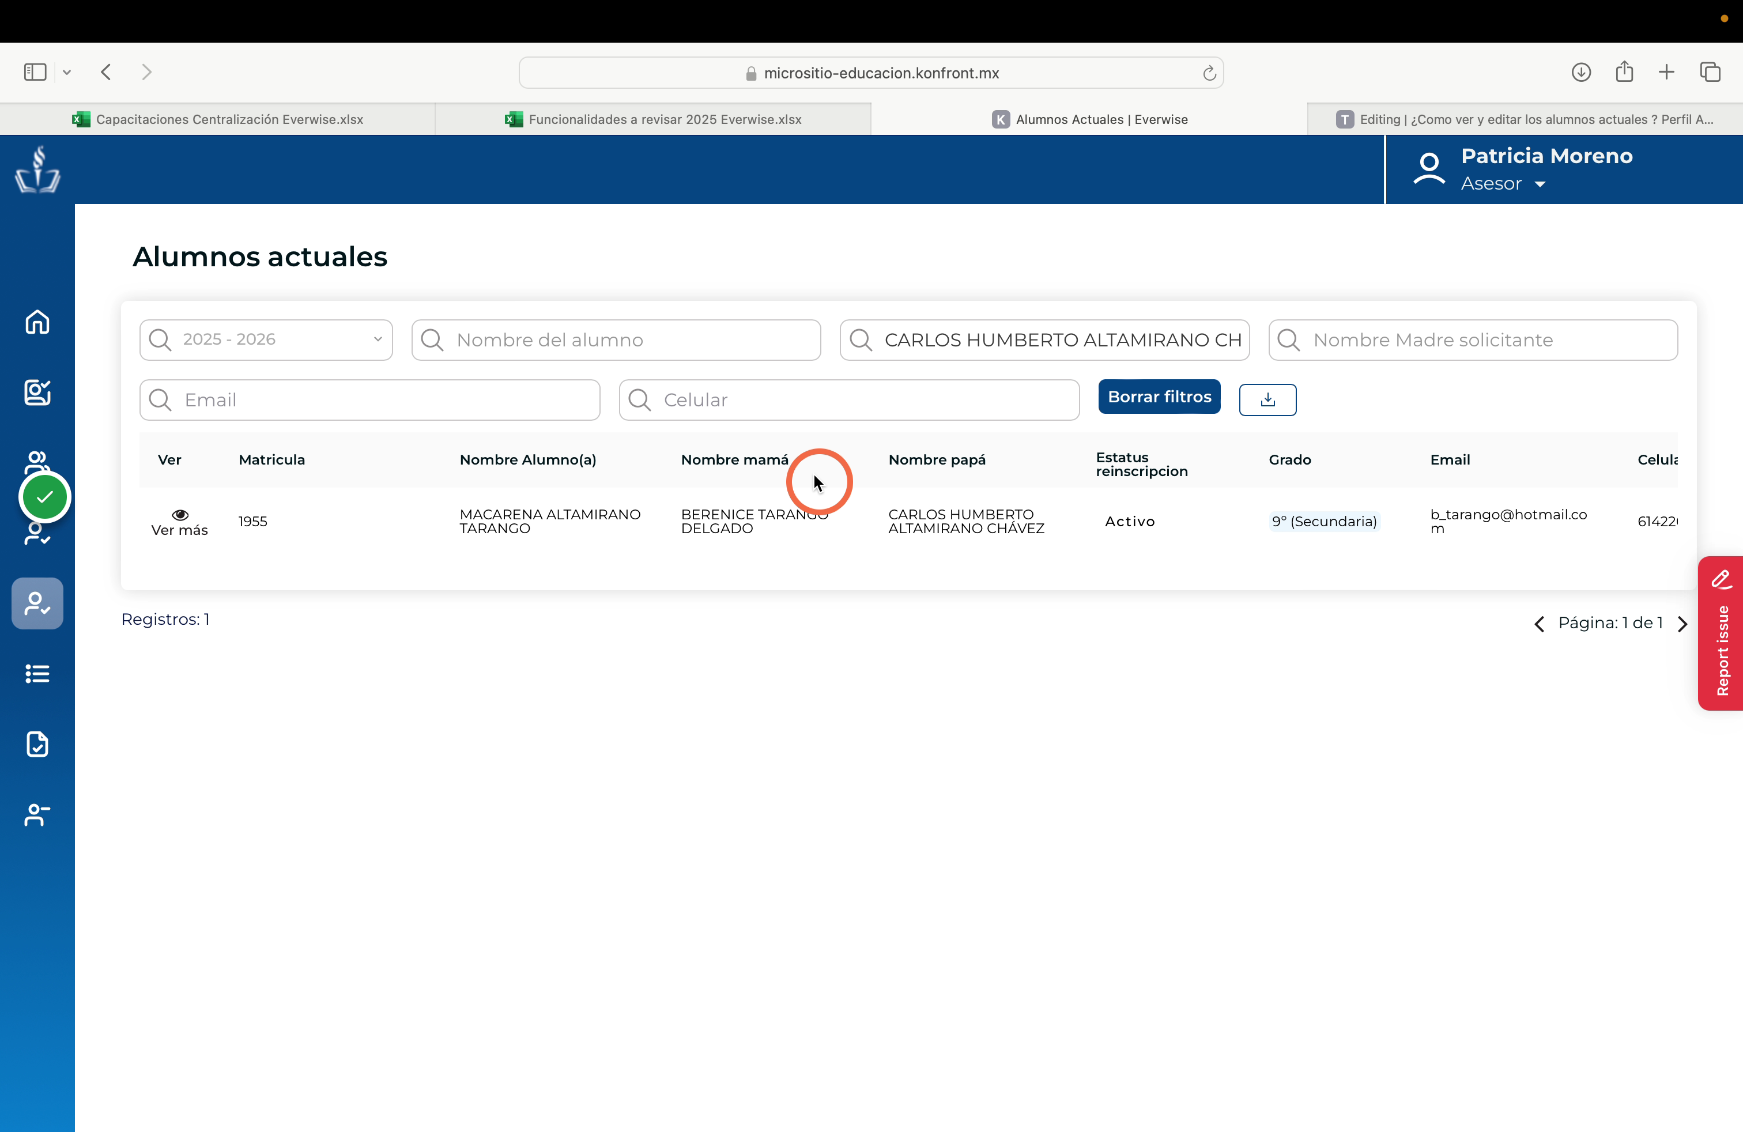
Task: Go to previous page of results
Action: click(1540, 624)
